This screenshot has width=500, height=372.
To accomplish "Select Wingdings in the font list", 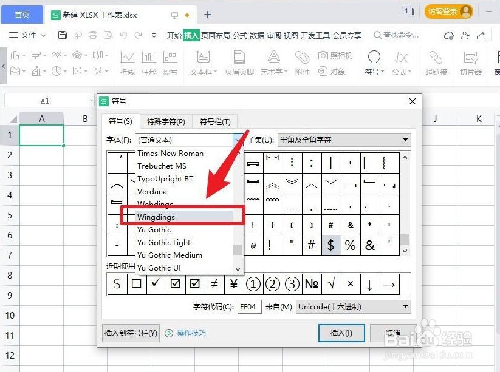I will coord(156,217).
